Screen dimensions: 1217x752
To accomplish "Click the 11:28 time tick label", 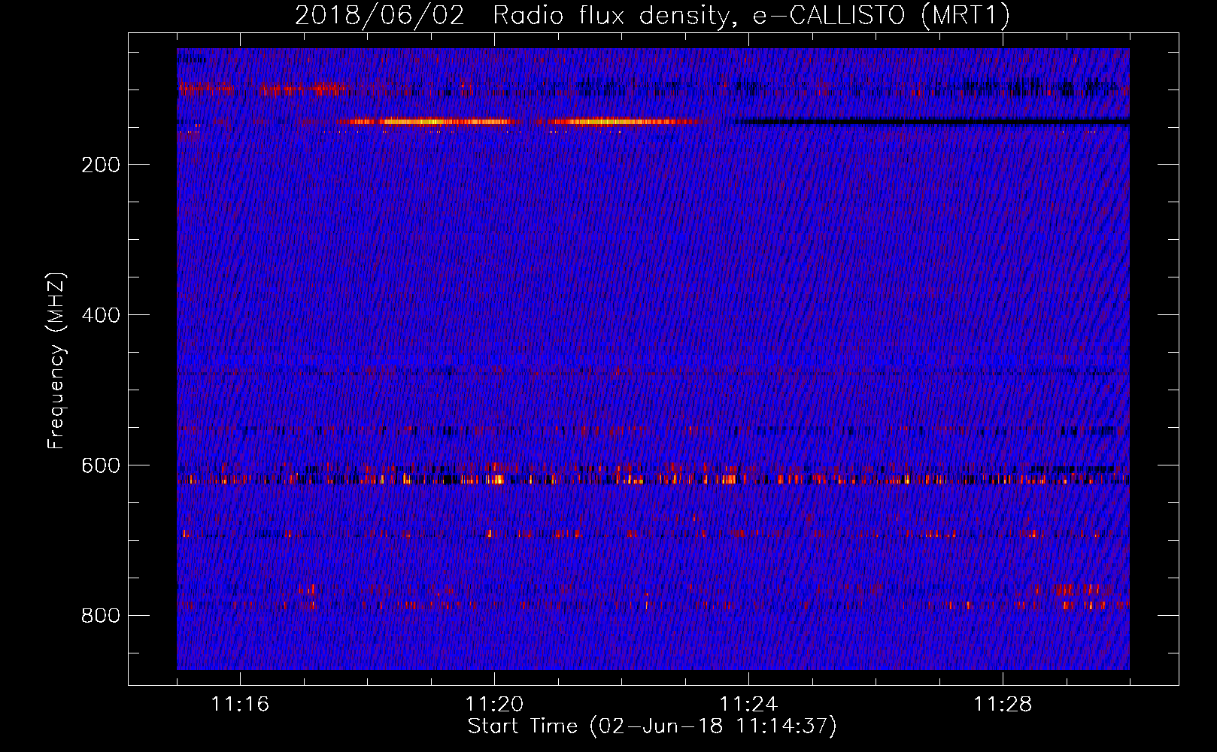I will tap(1003, 704).
